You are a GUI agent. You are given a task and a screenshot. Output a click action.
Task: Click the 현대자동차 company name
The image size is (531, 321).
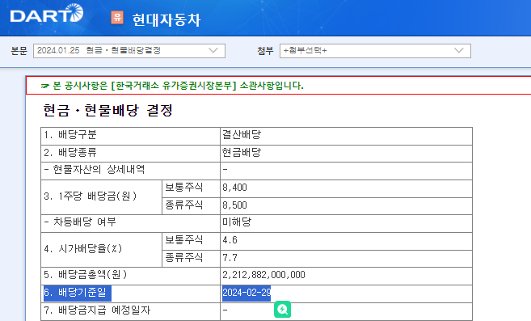pos(166,19)
